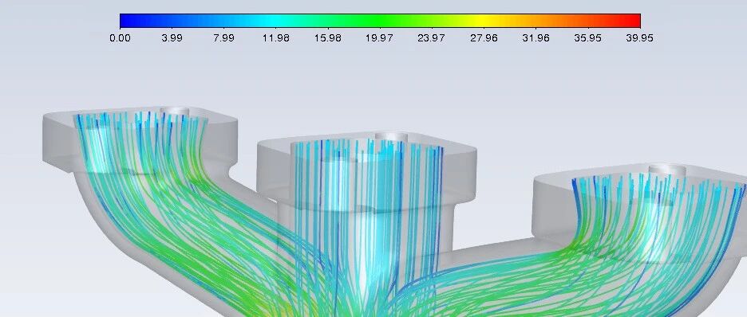Click the 23.97 legend value
Screen dimensions: 747x317
[431, 38]
